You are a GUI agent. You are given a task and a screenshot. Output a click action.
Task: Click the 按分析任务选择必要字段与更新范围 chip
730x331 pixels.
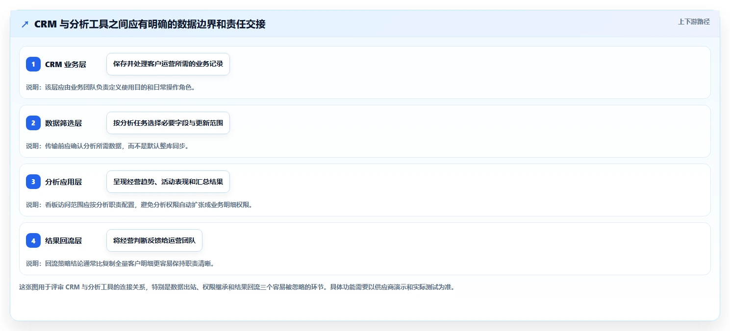pos(168,123)
